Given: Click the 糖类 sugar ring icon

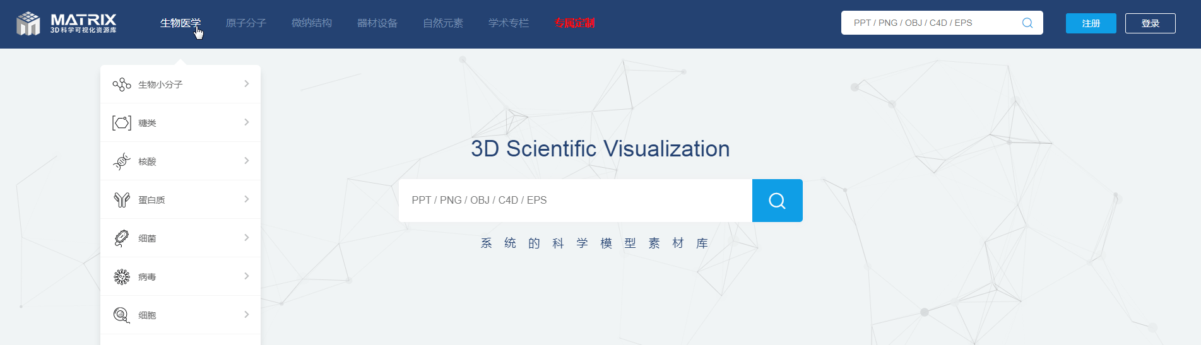Looking at the screenshot, I should pyautogui.click(x=122, y=123).
